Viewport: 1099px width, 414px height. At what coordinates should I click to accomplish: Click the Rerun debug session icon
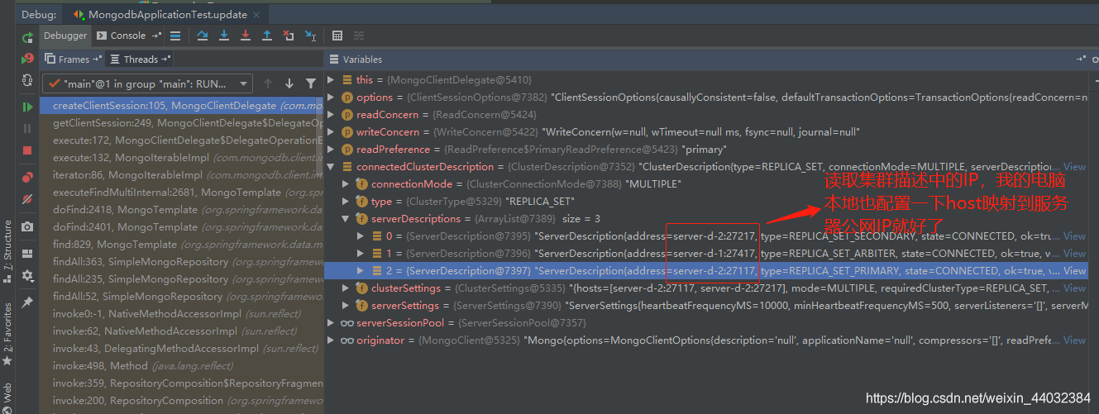27,36
